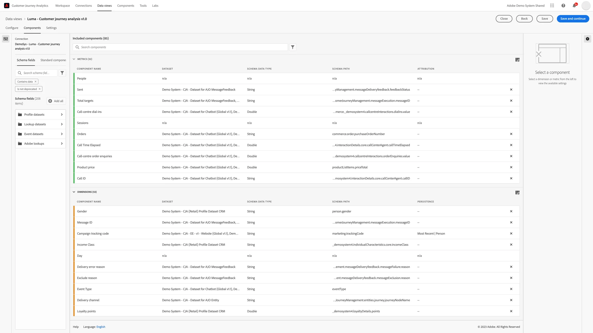
Task: Click the Data views breadcrumb link
Action: (x=14, y=19)
